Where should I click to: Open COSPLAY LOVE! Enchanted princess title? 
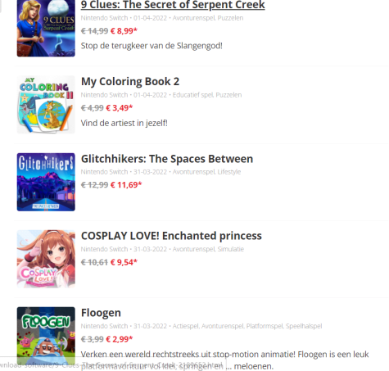click(171, 236)
